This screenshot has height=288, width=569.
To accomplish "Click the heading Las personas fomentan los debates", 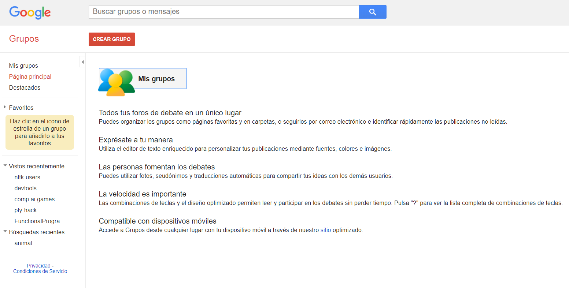I will (157, 167).
